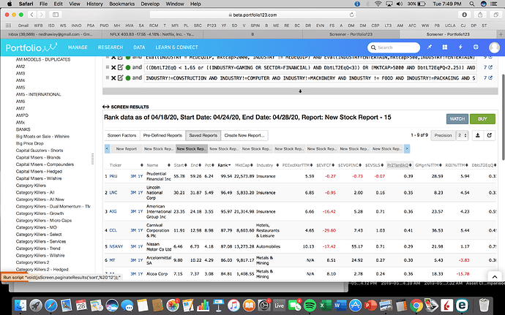This screenshot has height=315, width=505.
Task: Expand the rules panel with the down arrow bar
Action: click(300, 91)
